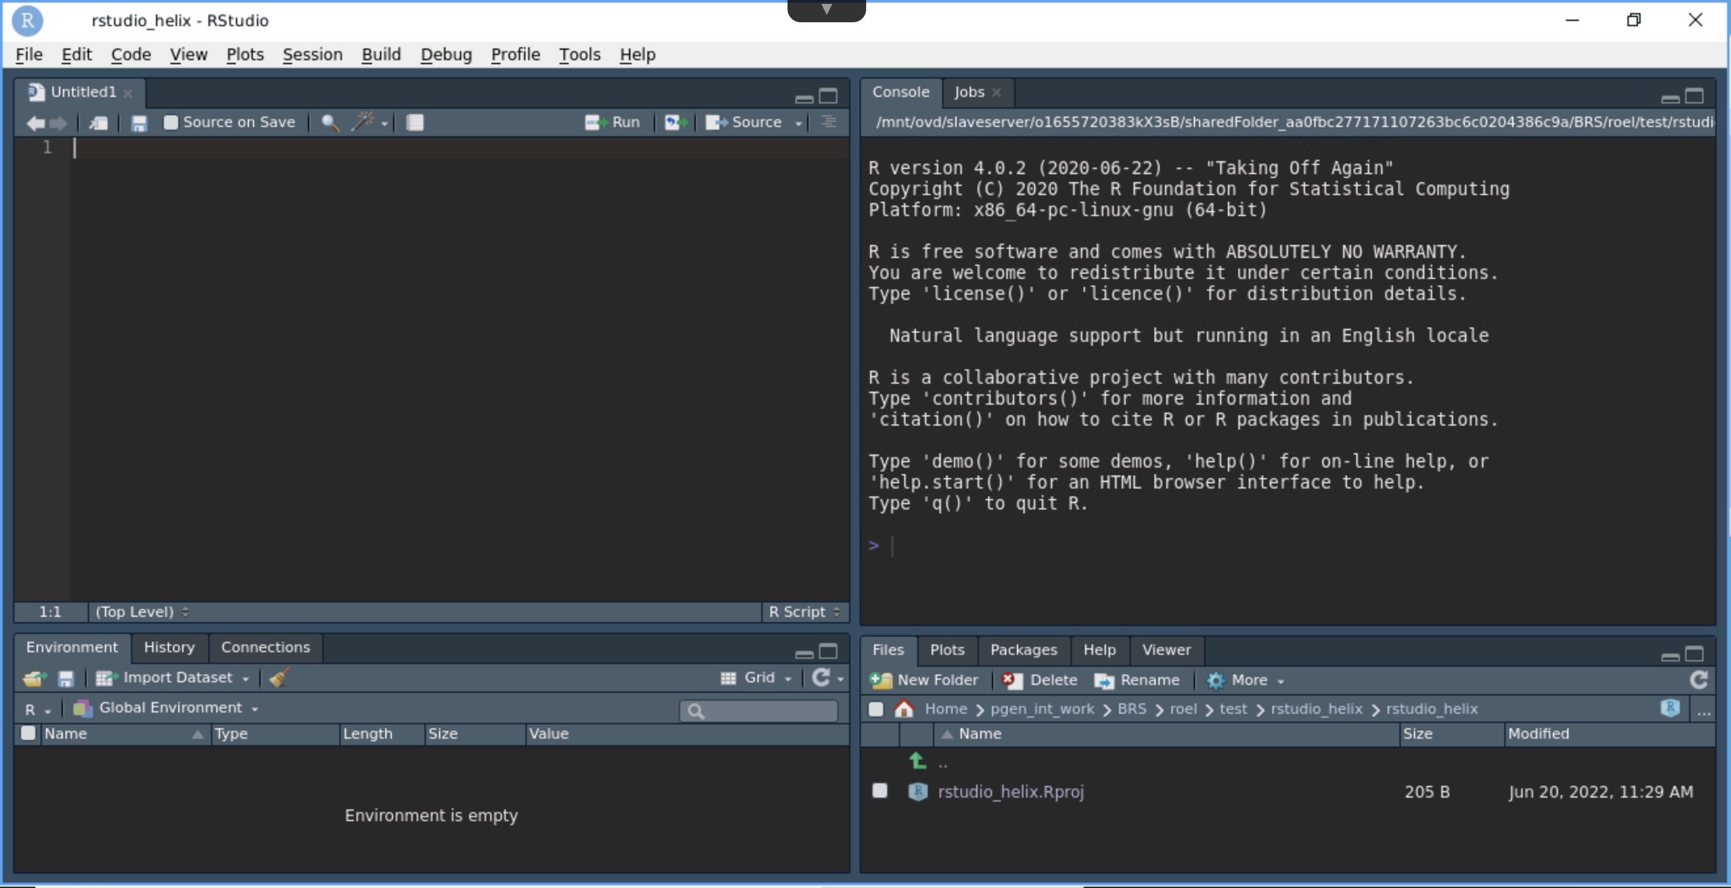Viewport: 1731px width, 888px height.
Task: Open (Top Level) scope navigator
Action: pyautogui.click(x=142, y=612)
